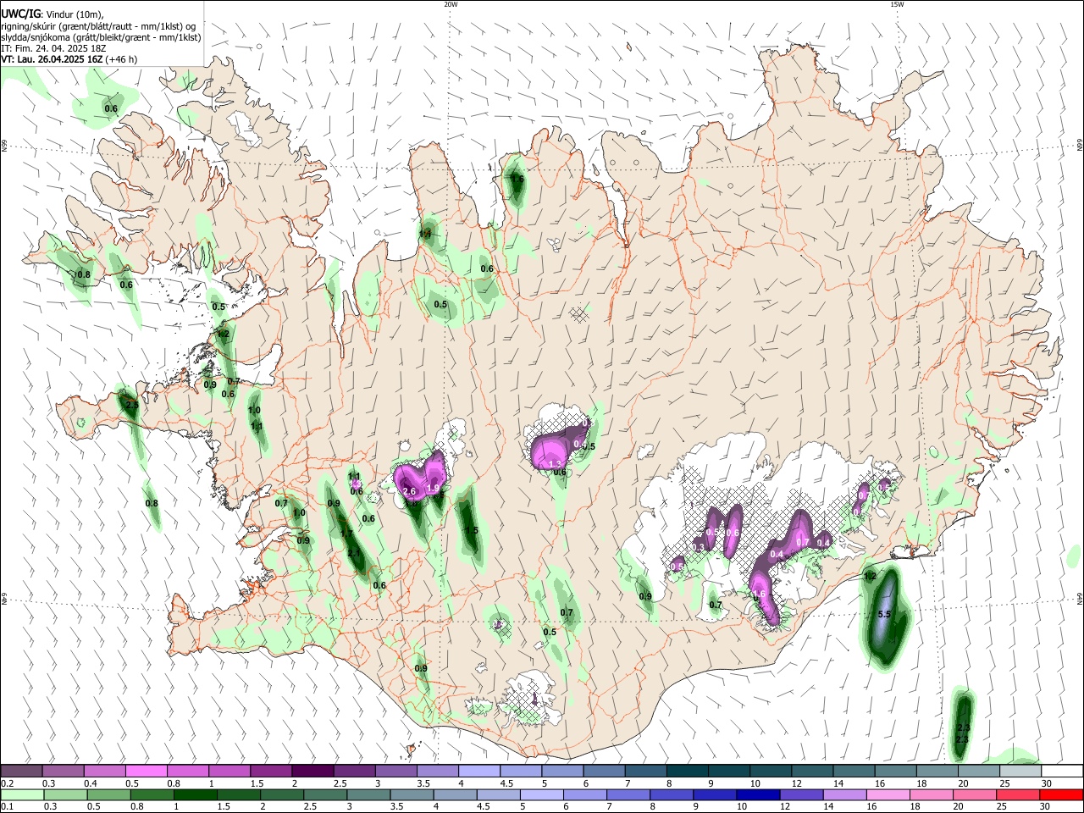Click the dark teal 8–9 snow legend swatch

(687, 772)
